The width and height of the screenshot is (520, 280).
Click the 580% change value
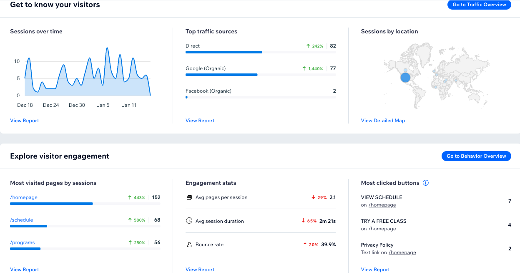click(139, 220)
